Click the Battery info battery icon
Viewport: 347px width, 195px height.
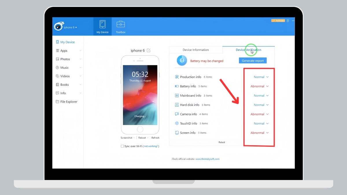click(177, 86)
